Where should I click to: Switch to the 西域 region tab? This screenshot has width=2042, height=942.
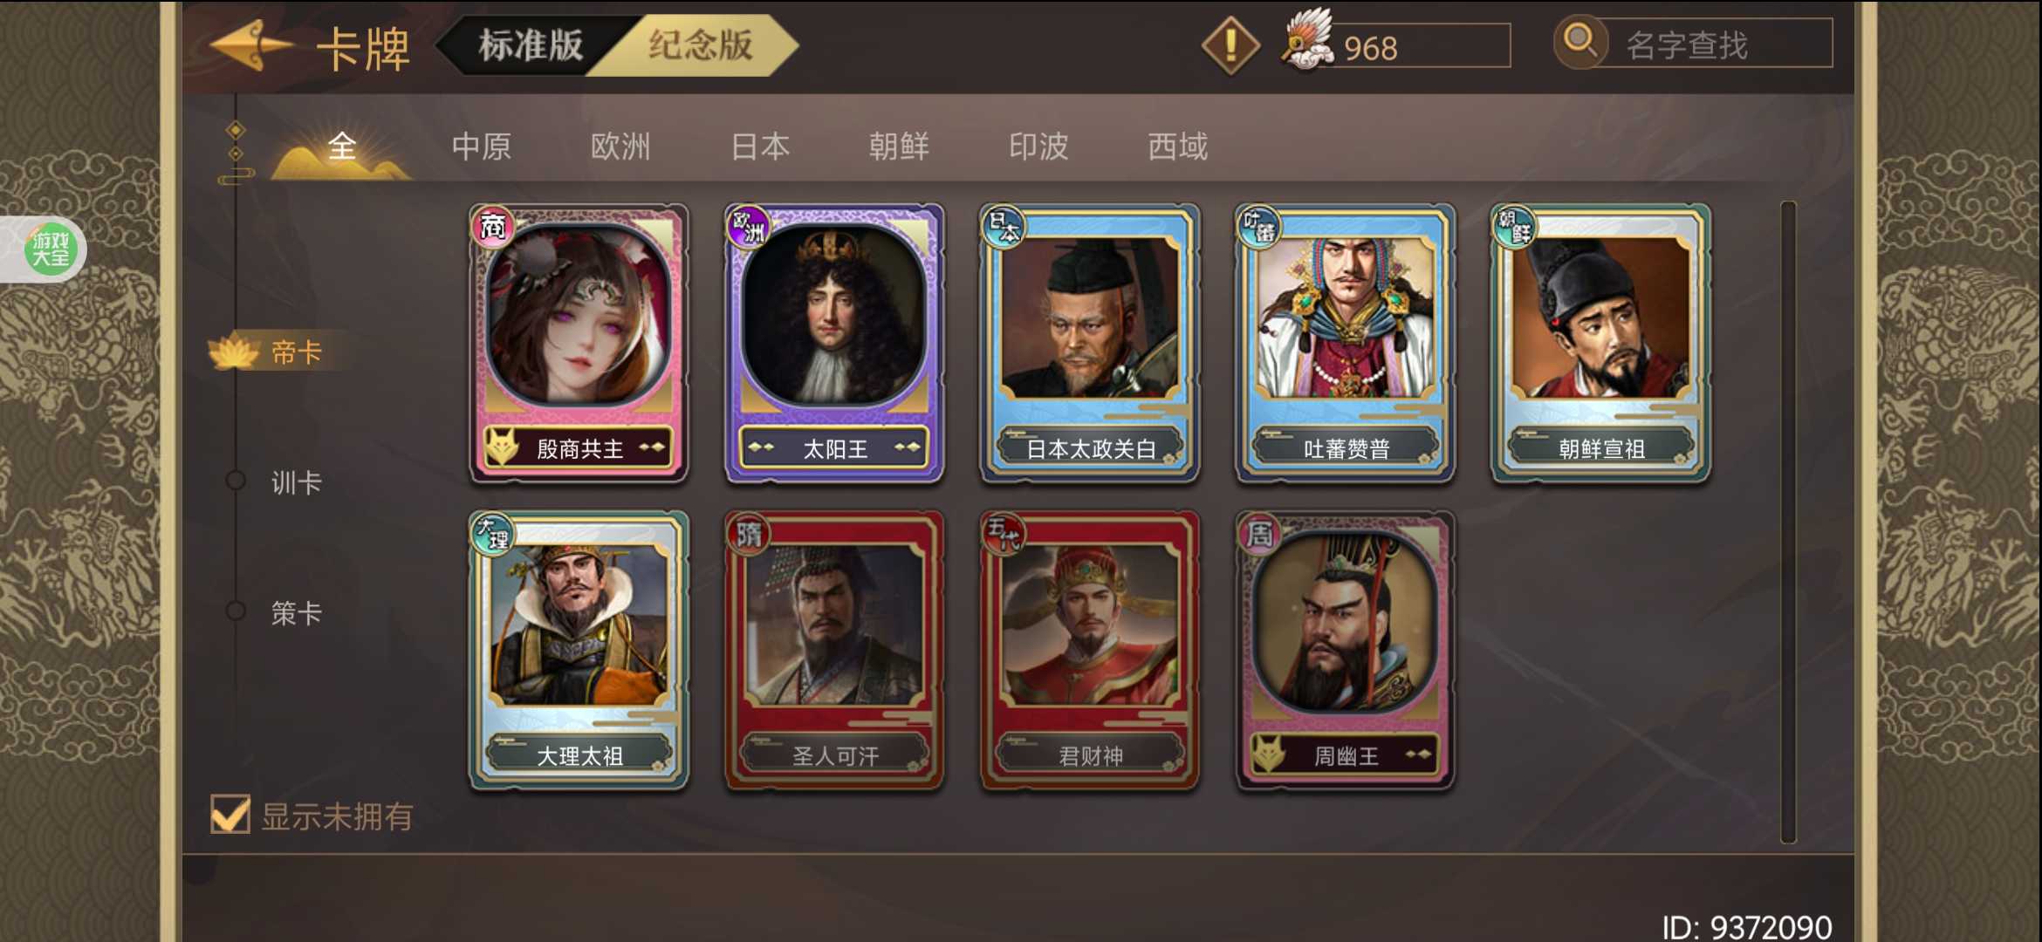point(1177,147)
